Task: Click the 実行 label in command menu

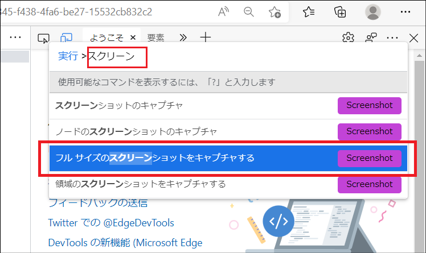Action: 68,56
